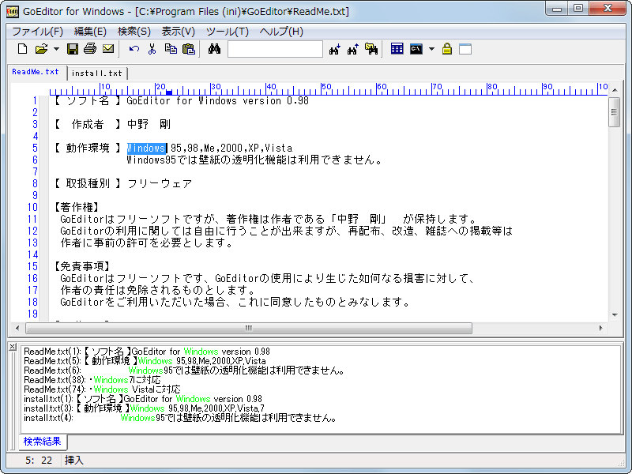Click line number 10 in the gutter

pos(32,207)
